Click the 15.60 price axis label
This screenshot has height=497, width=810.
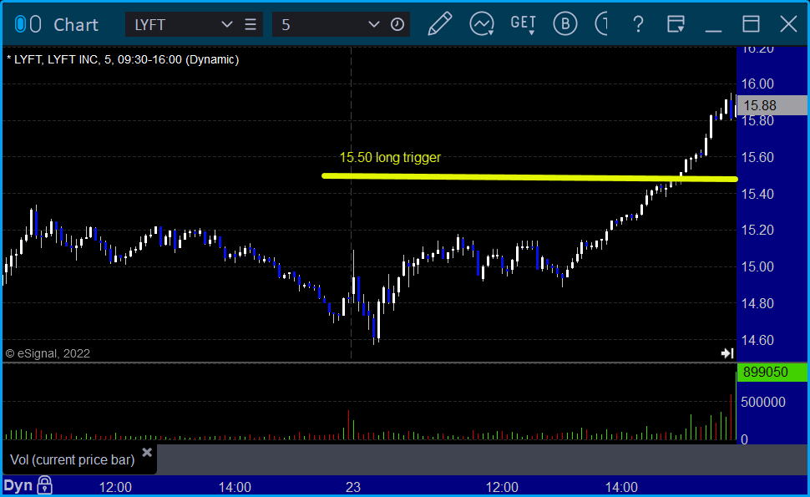pyautogui.click(x=757, y=157)
